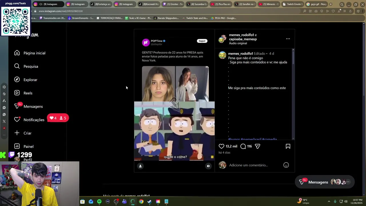Image resolution: width=366 pixels, height=206 pixels.
Task: Click the #humor hashtag
Action: (234, 139)
